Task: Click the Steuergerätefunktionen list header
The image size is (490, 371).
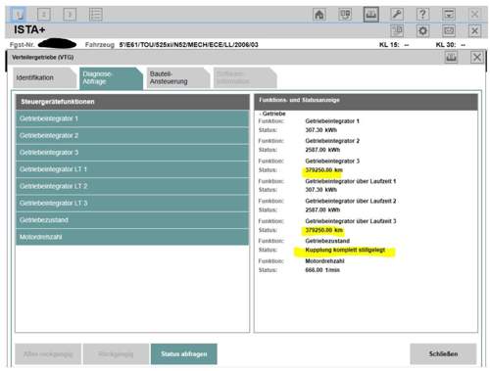Action: 132,102
